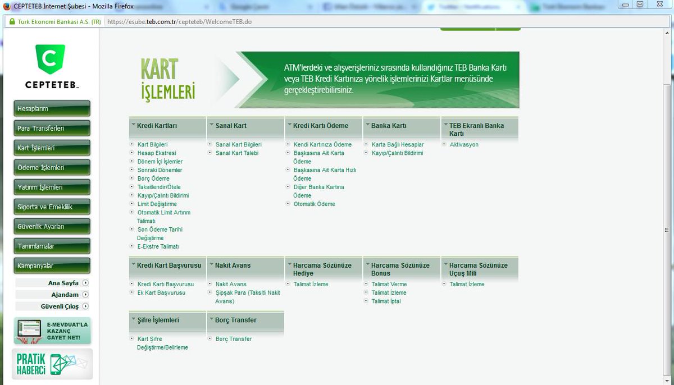Open the Pratik Haberci banner
The width and height of the screenshot is (674, 385).
(52, 364)
